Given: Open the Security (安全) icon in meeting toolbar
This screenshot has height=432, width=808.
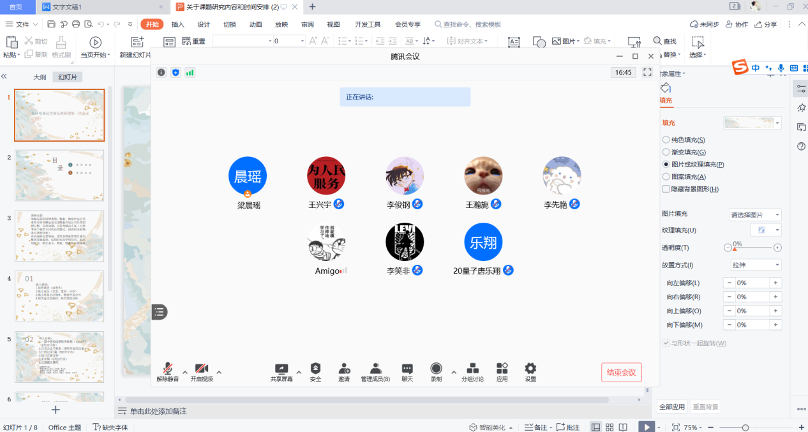Looking at the screenshot, I should [315, 369].
